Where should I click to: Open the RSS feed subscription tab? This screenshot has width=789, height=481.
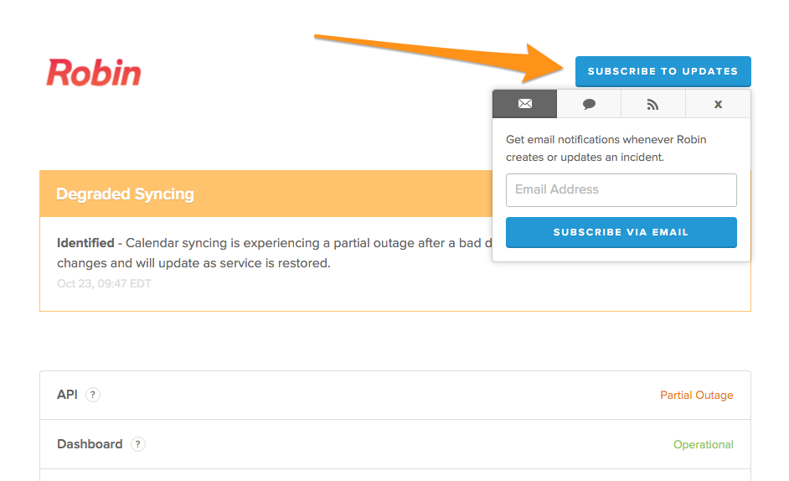(653, 104)
